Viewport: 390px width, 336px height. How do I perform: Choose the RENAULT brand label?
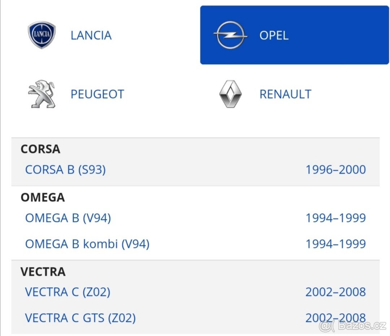285,94
